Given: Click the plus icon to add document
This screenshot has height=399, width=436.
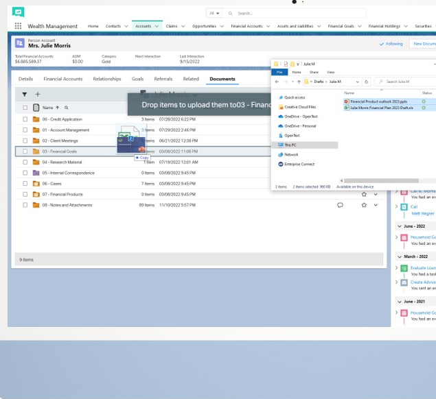Looking at the screenshot, I should (38, 94).
